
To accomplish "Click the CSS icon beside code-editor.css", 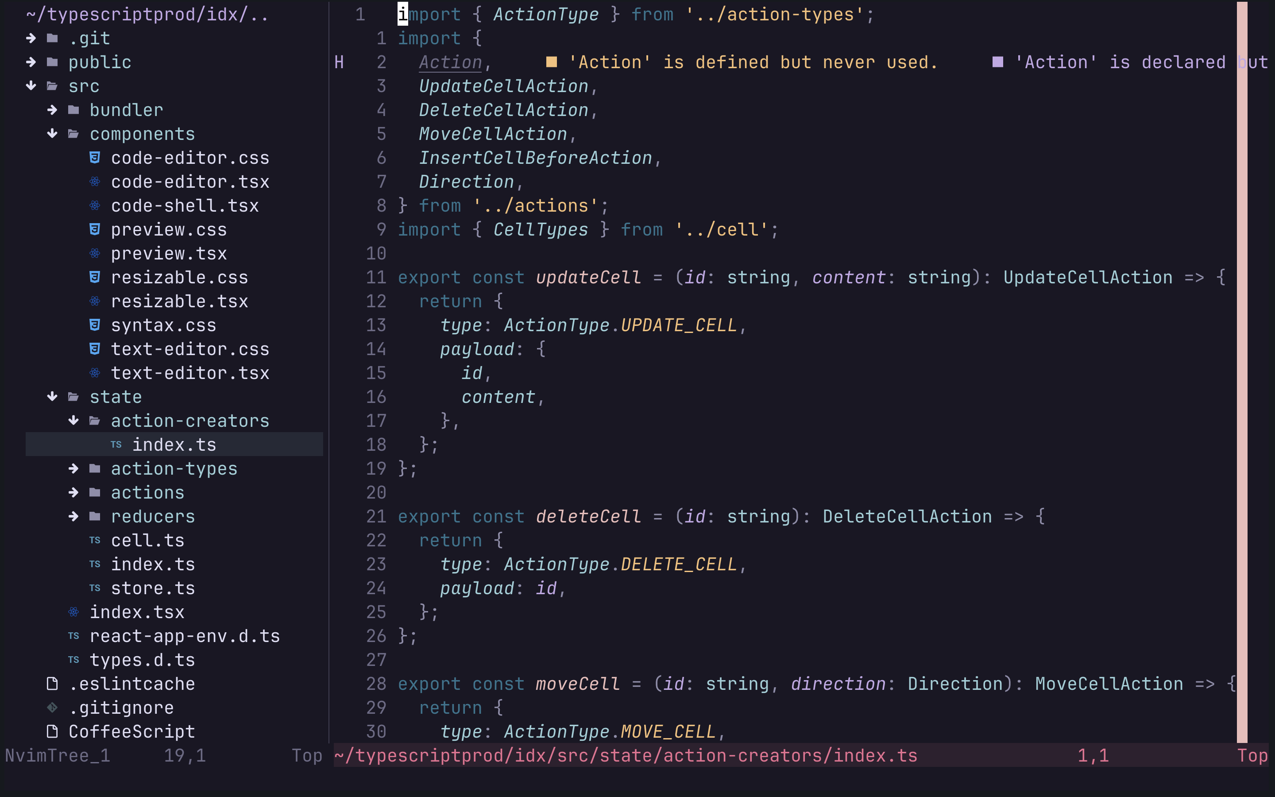I will [x=95, y=158].
